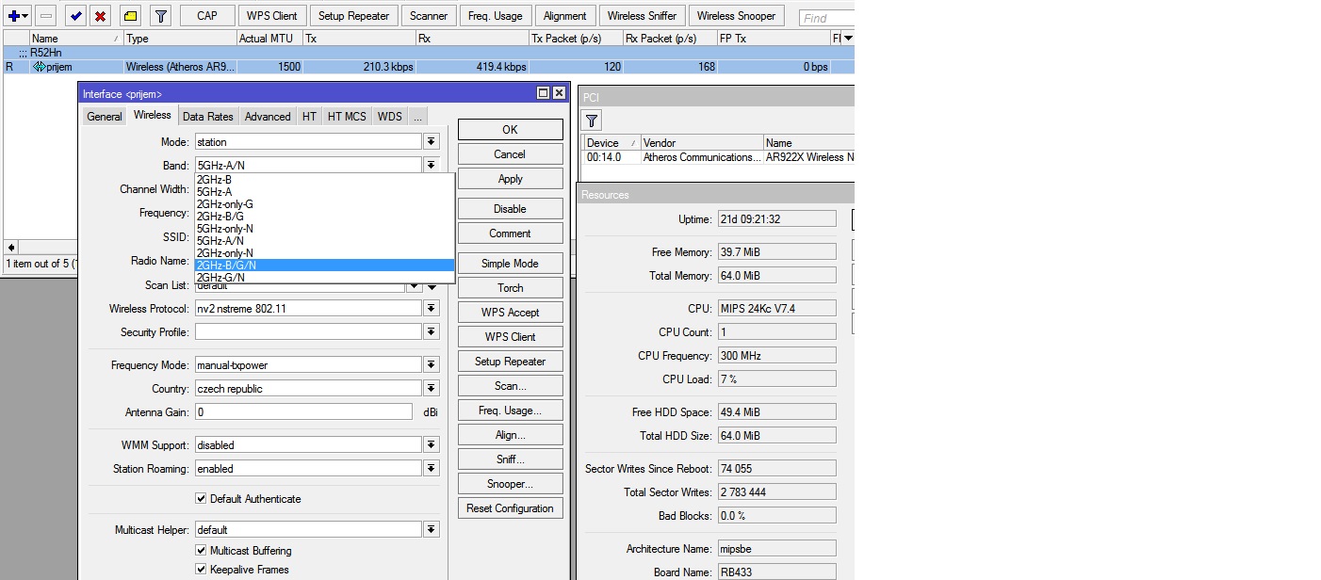This screenshot has width=1321, height=580.
Task: Click the Country field showing czech republic
Action: 307,389
